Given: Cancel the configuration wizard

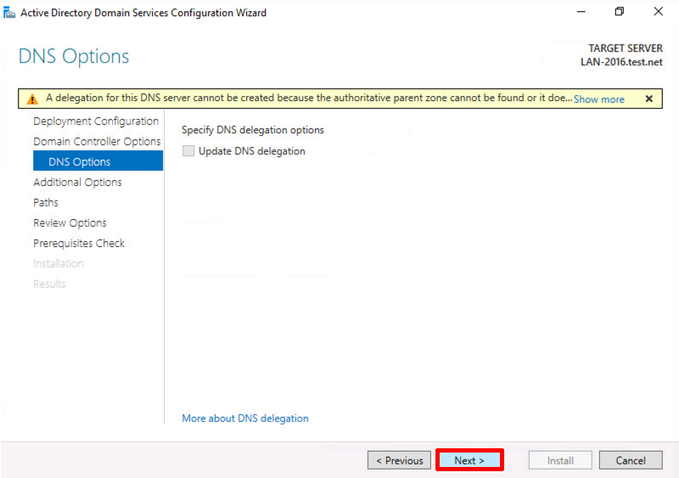Looking at the screenshot, I should (x=631, y=460).
